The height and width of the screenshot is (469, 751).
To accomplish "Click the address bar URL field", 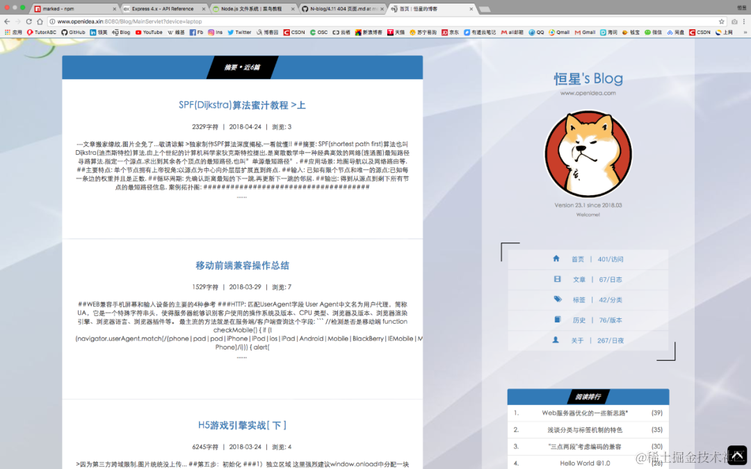I will pyautogui.click(x=383, y=22).
